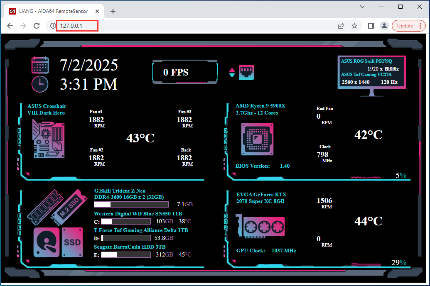Open the Chrome three-dot menu
430x286 pixels.
(x=420, y=26)
